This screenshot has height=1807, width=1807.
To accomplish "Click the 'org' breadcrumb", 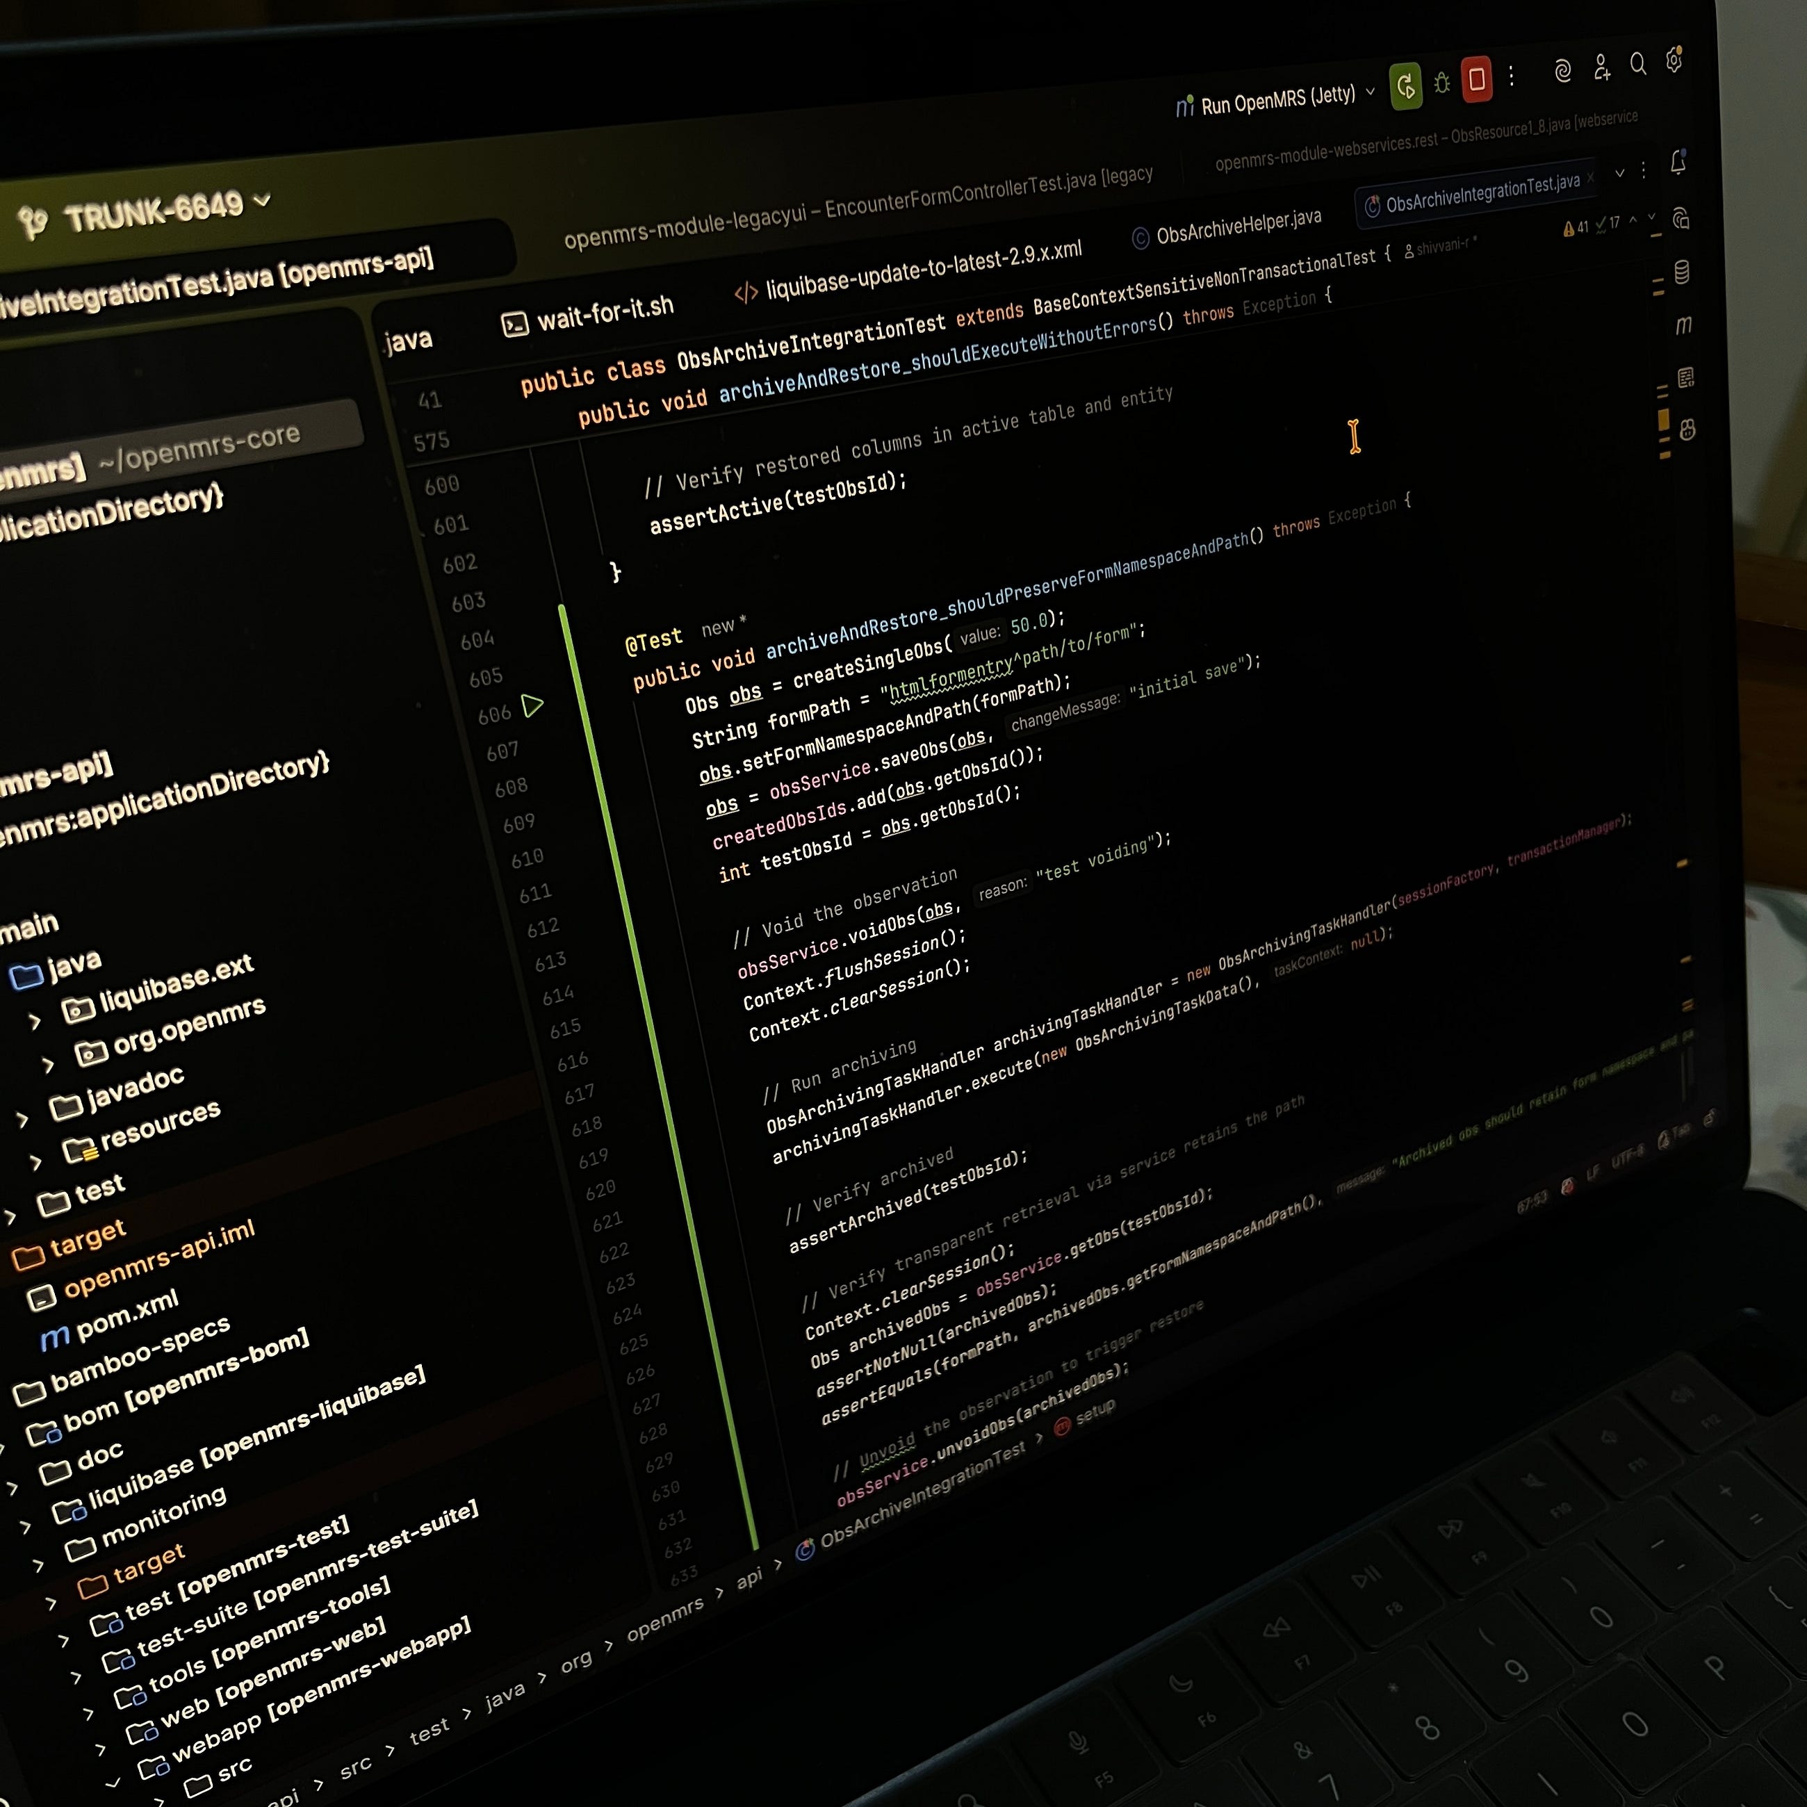I will coord(576,1662).
